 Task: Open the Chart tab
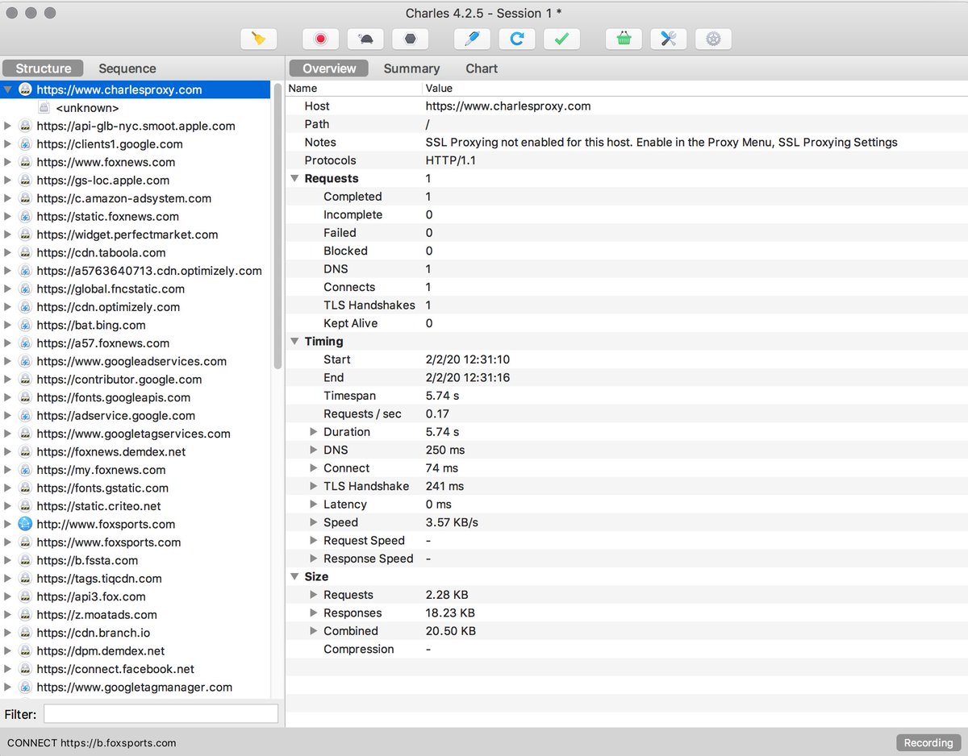pos(482,69)
